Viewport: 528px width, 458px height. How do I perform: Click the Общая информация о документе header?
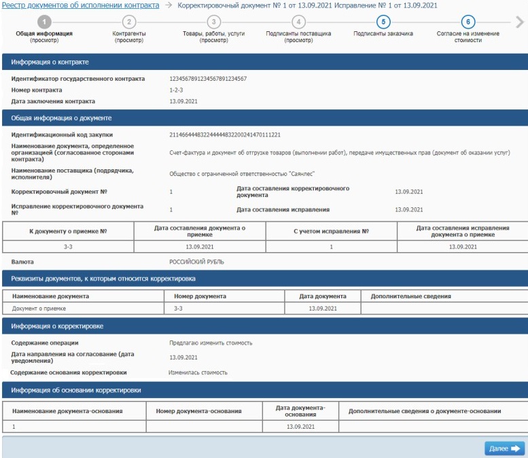[264, 118]
